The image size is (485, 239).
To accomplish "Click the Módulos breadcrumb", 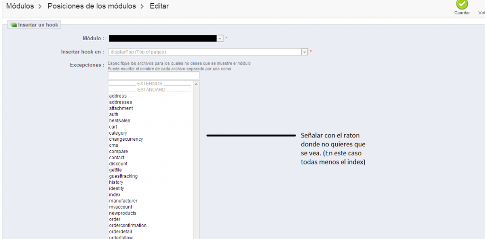I will (20, 6).
